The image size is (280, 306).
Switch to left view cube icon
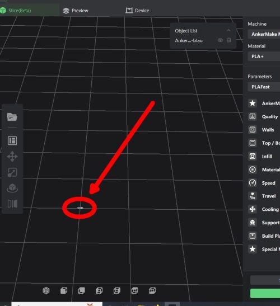99,290
